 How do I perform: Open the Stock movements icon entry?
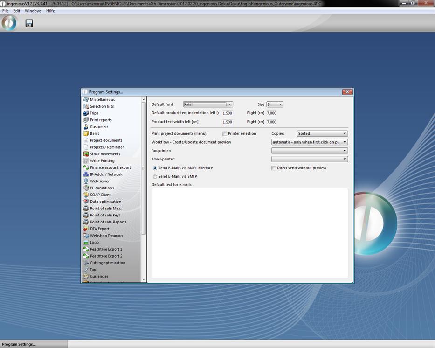click(x=86, y=154)
